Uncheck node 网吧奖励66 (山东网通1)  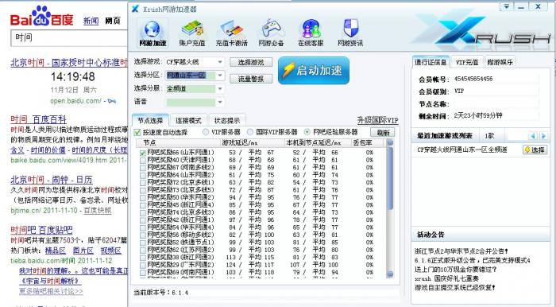click(x=143, y=153)
